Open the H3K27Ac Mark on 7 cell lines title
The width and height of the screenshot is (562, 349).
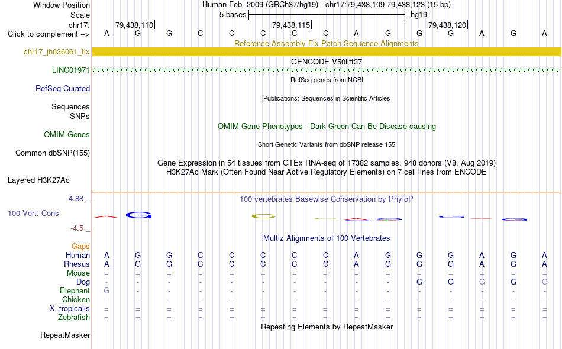pos(327,172)
